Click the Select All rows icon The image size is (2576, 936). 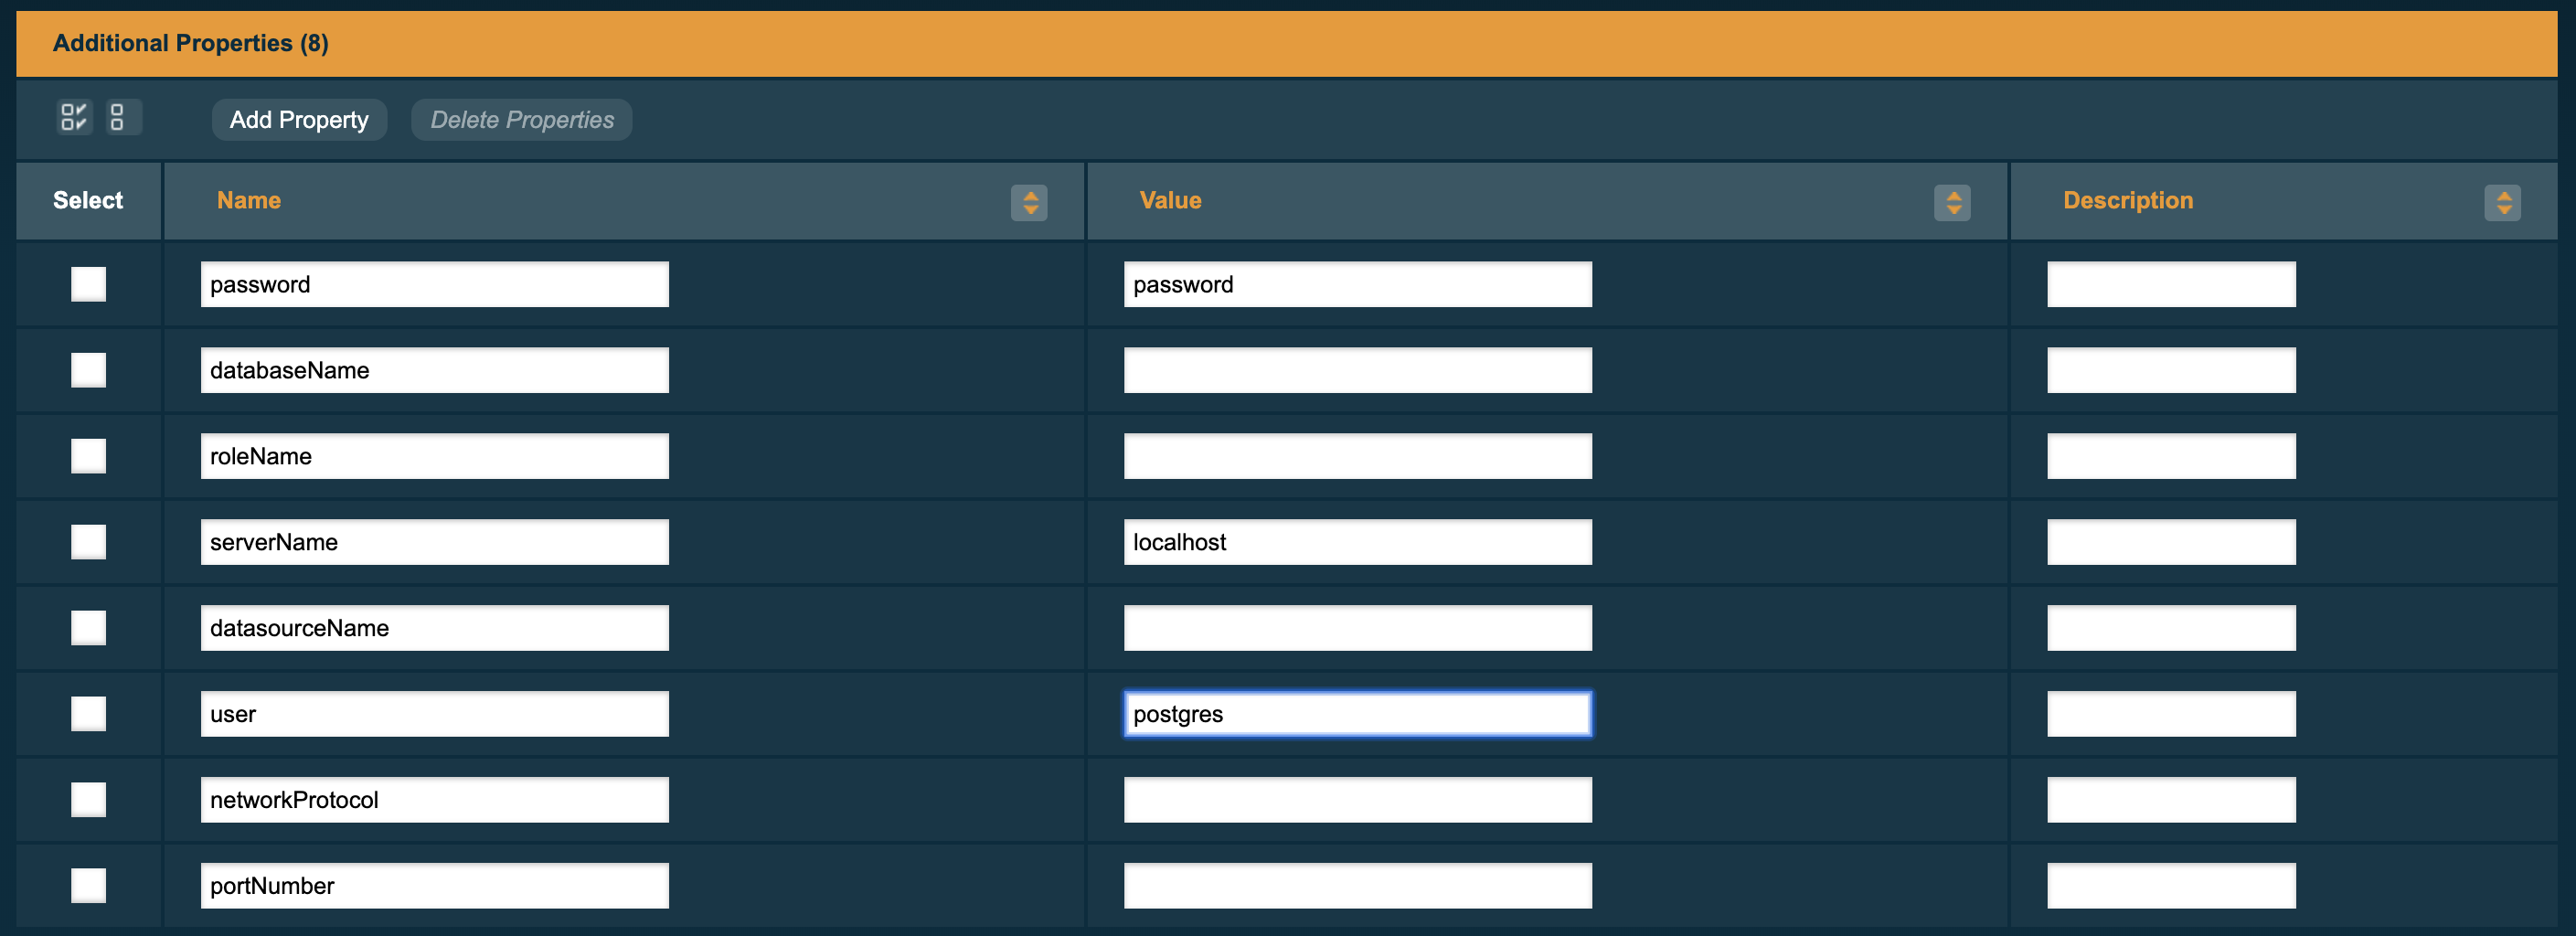[74, 118]
